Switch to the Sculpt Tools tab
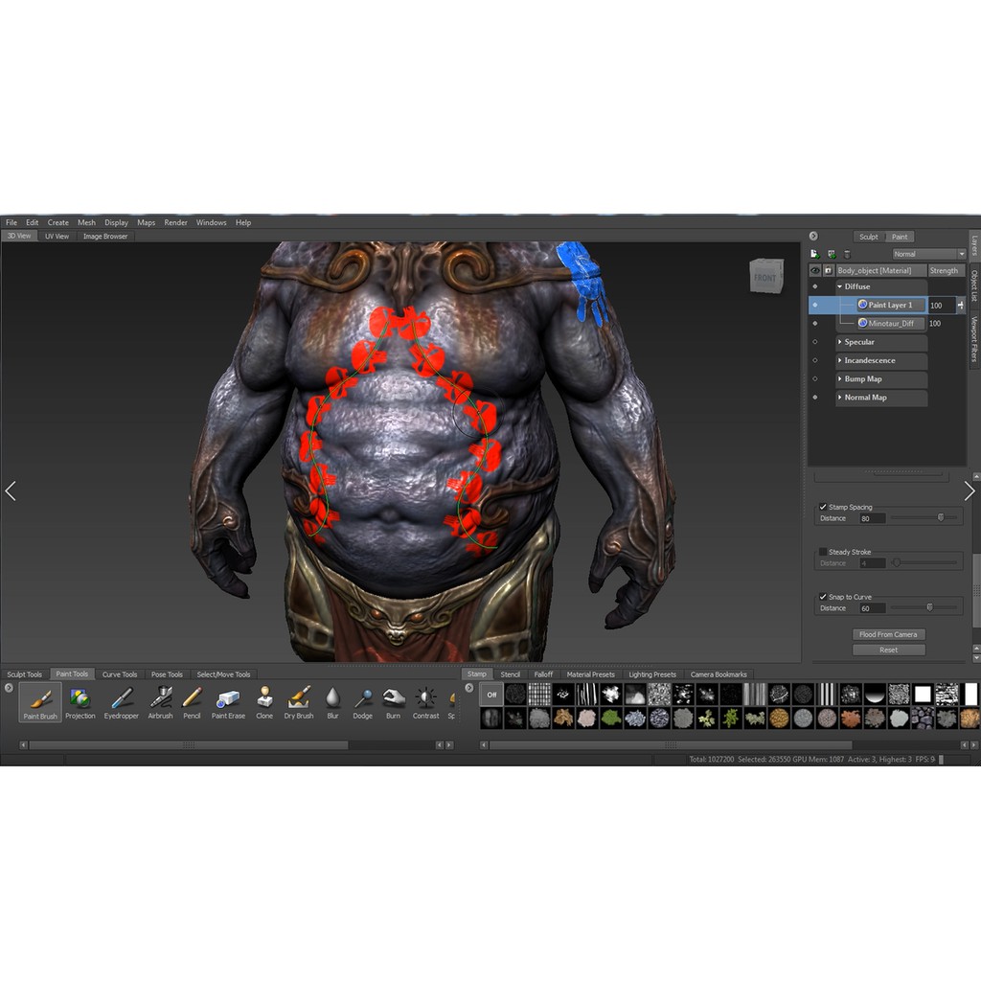 [23, 673]
